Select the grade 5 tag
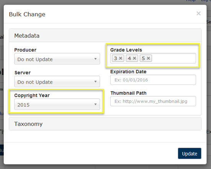The height and width of the screenshot is (169, 211). click(143, 58)
